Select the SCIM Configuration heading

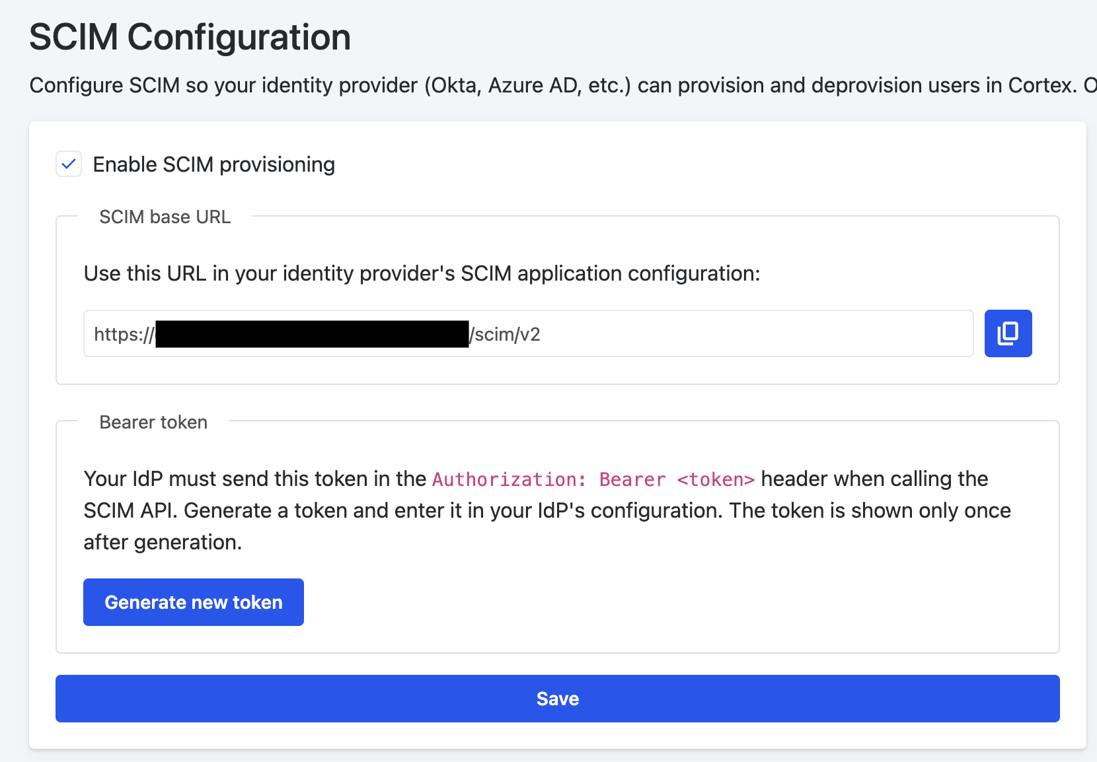point(189,38)
